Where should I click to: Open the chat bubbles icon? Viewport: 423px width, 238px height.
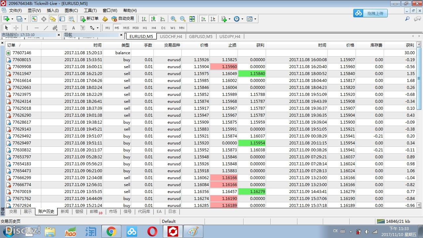click(417, 19)
